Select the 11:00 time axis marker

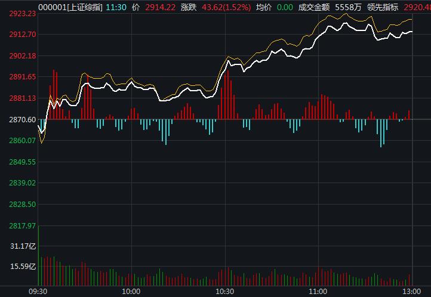[x=318, y=290]
